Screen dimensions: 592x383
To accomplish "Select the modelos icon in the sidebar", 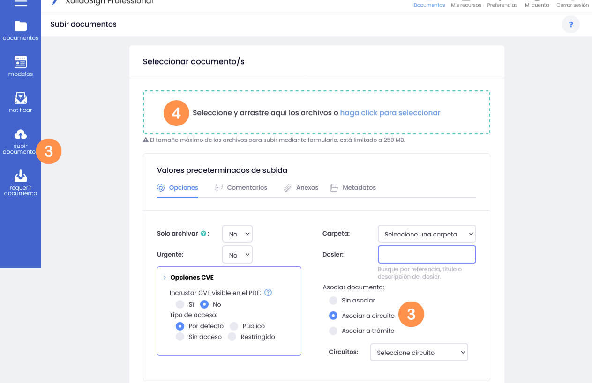I will (x=21, y=66).
